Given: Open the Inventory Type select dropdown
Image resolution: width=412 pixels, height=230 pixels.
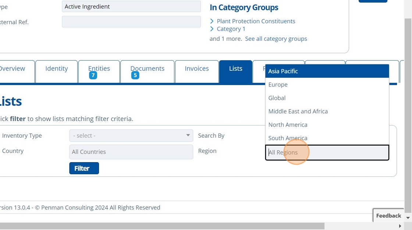Looking at the screenshot, I should 131,136.
